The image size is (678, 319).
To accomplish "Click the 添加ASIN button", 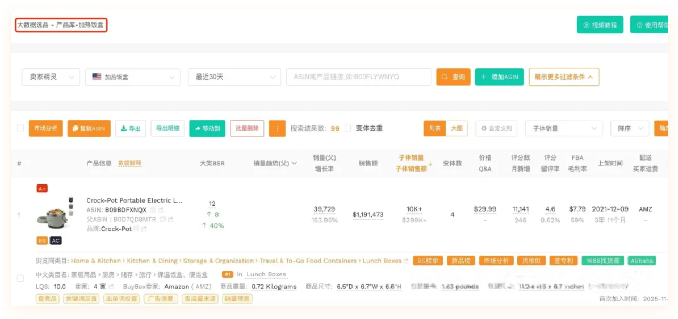I will click(499, 77).
